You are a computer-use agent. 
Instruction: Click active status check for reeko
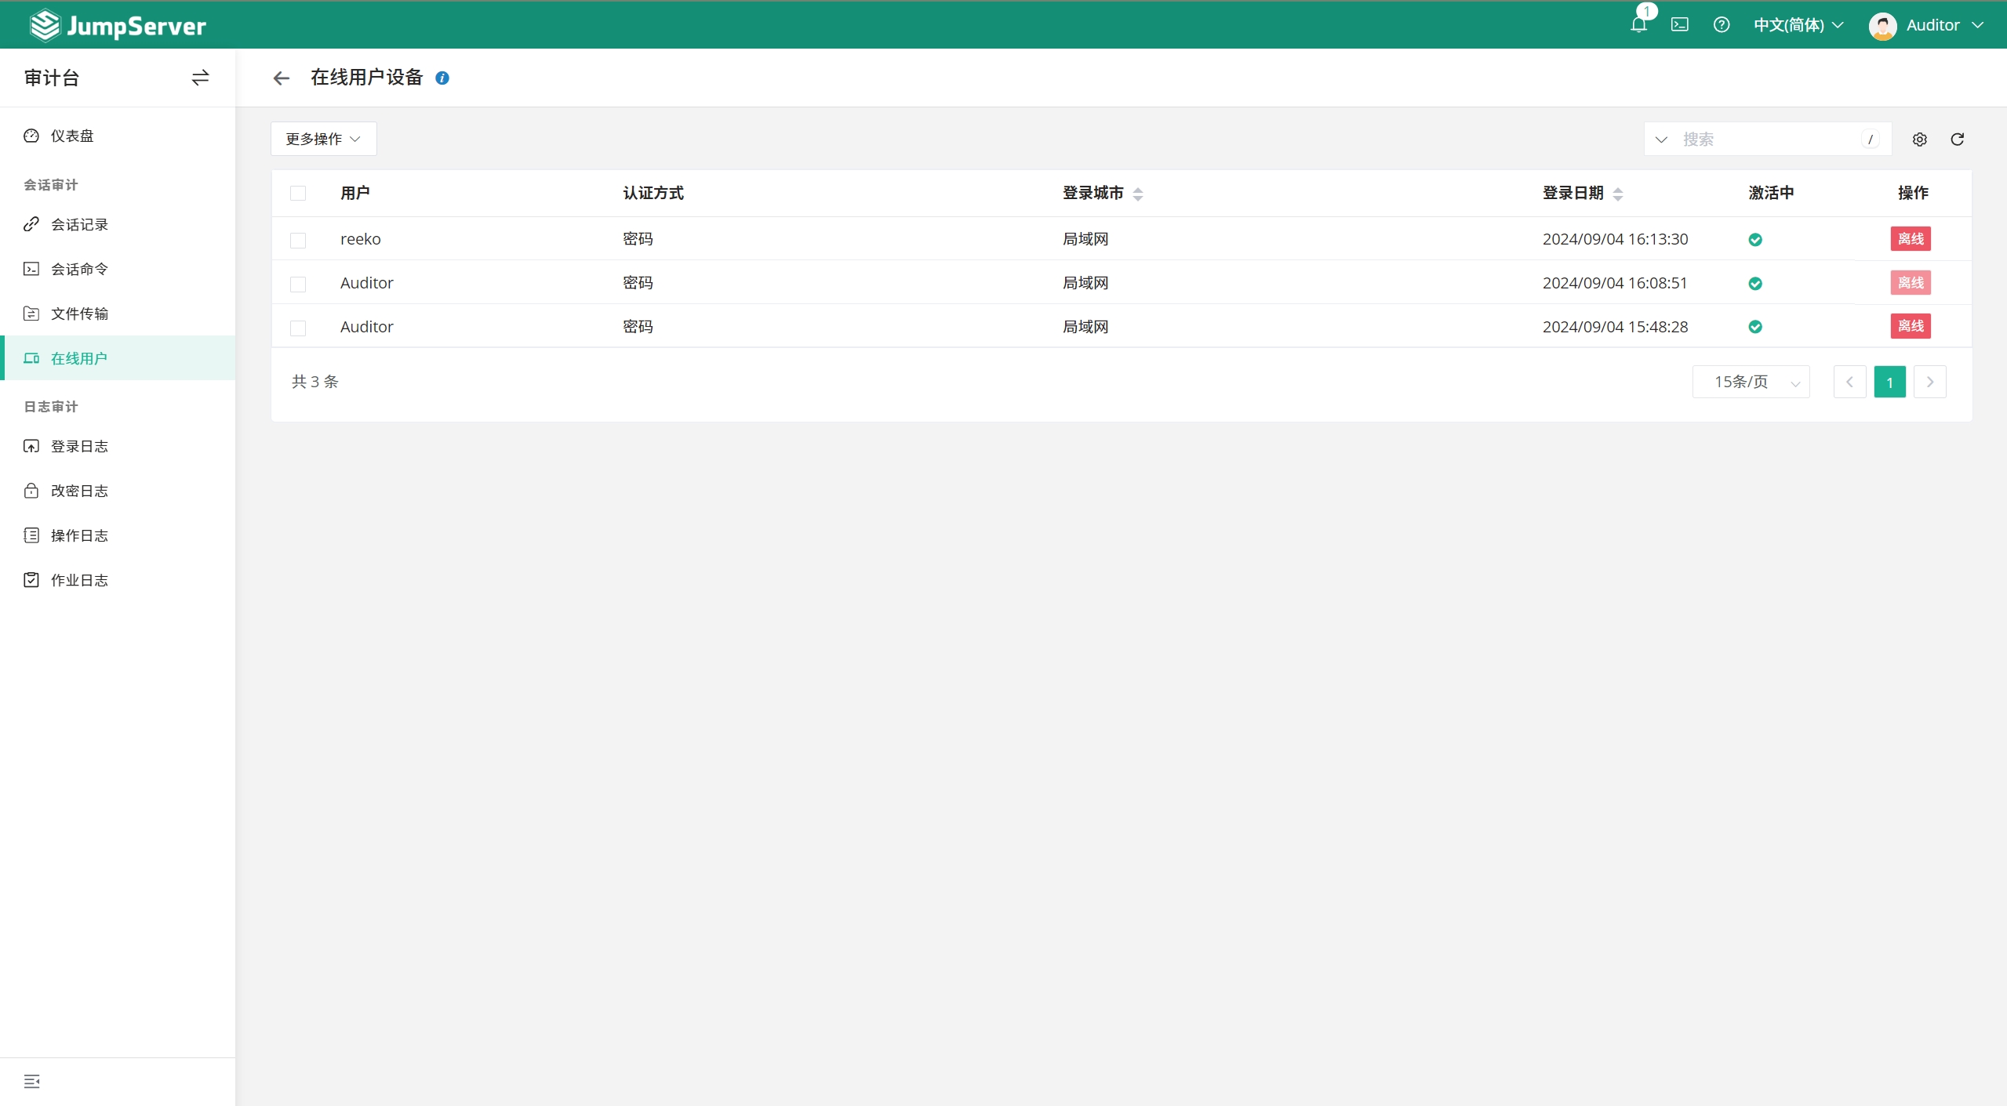1755,240
